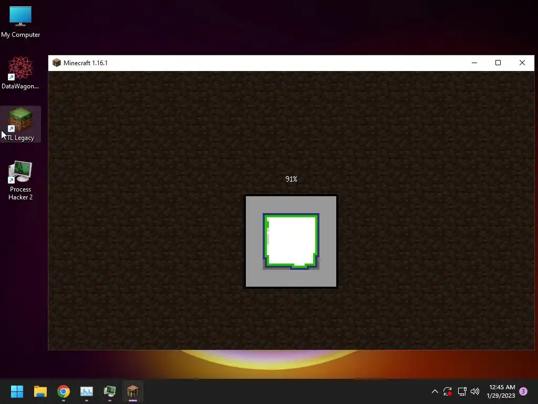Close the Minecraft 1.16.1 window

click(x=522, y=63)
